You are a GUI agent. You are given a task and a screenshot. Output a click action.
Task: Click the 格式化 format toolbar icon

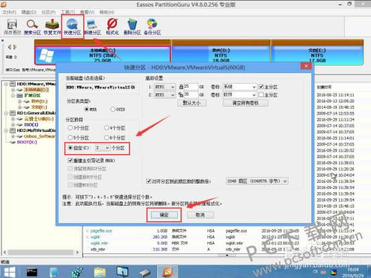click(113, 26)
